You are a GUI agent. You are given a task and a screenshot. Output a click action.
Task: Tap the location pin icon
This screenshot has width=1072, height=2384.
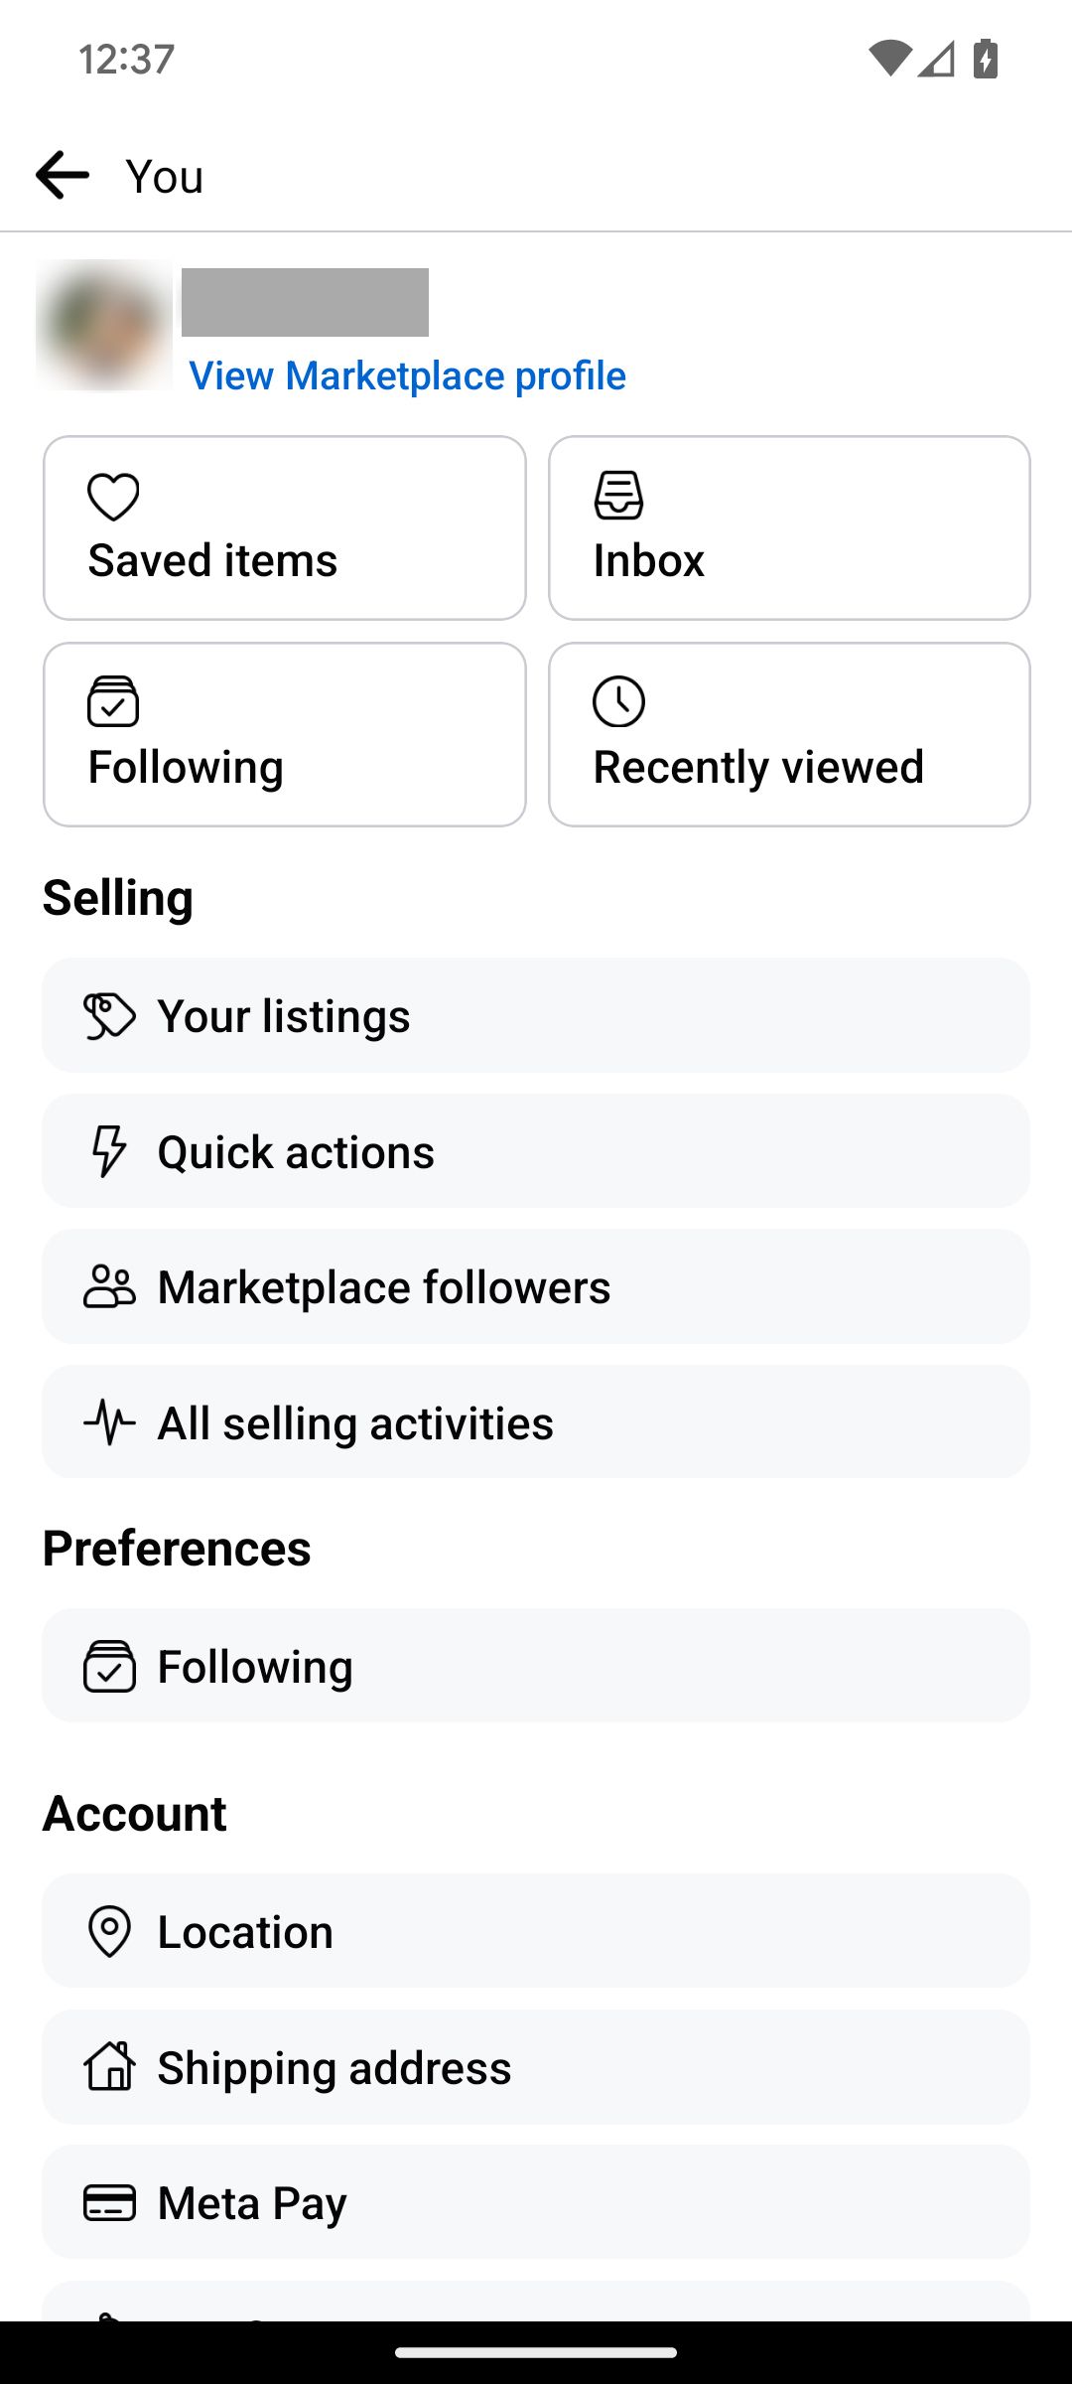109,1932
